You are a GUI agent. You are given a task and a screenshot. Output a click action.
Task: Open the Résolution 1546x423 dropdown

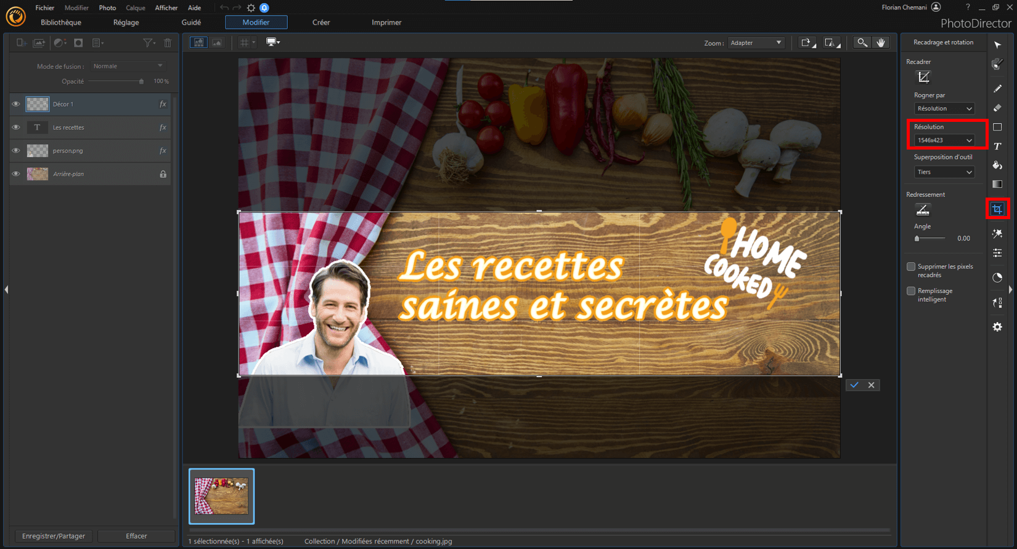(x=944, y=140)
